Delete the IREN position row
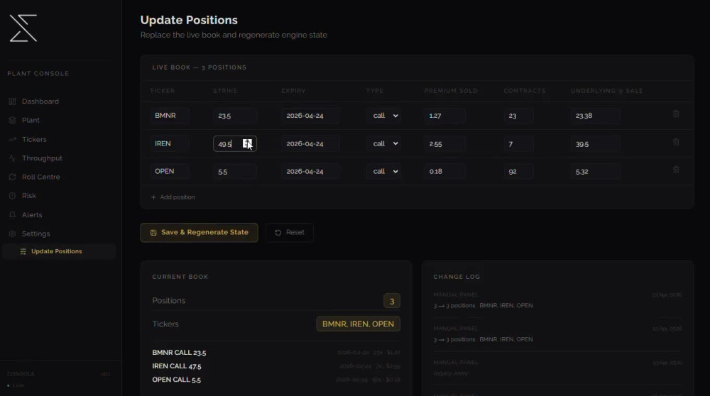The height and width of the screenshot is (396, 710). coord(676,142)
